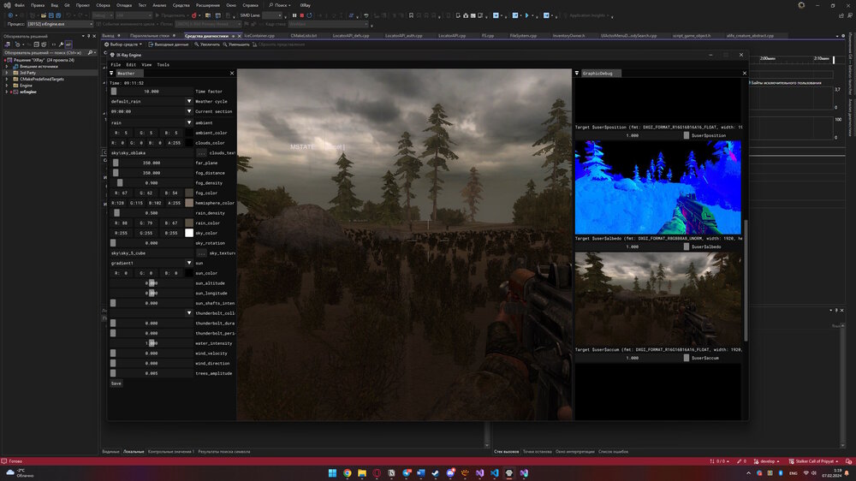The image size is (856, 481).
Task: Open Visual Studio Отладка menu
Action: [124, 5]
